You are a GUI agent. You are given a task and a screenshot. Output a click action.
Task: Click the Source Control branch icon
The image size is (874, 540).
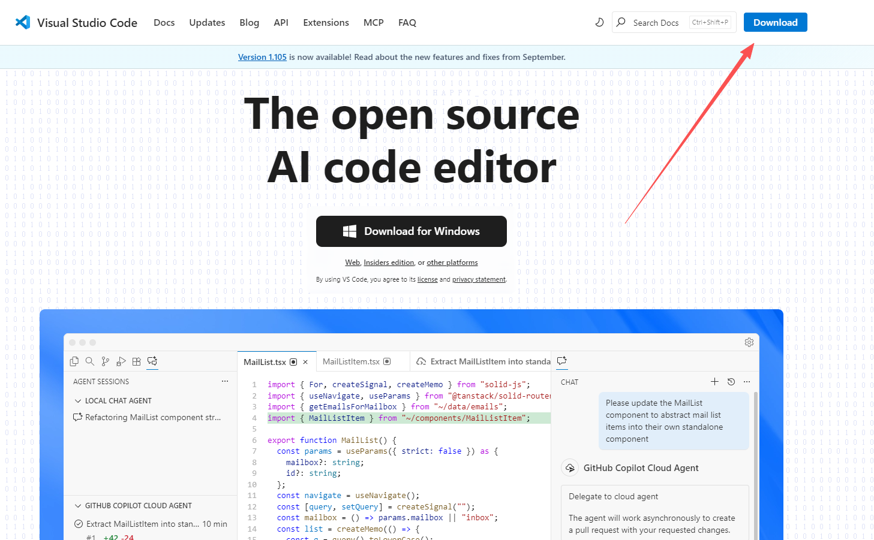(106, 361)
